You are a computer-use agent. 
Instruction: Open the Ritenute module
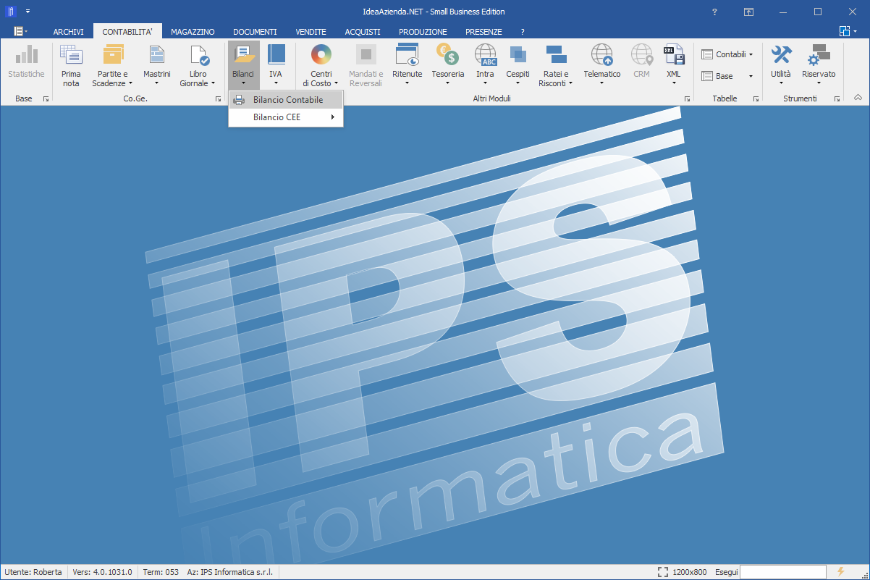[407, 65]
